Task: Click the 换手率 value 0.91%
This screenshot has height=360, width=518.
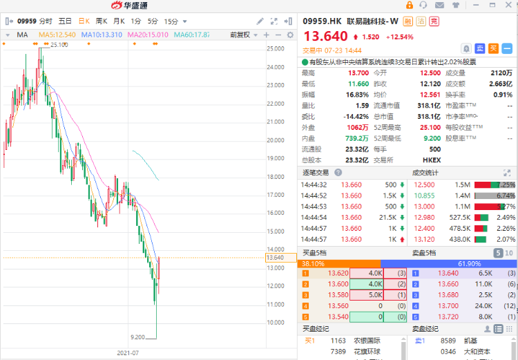Action: 503,95
